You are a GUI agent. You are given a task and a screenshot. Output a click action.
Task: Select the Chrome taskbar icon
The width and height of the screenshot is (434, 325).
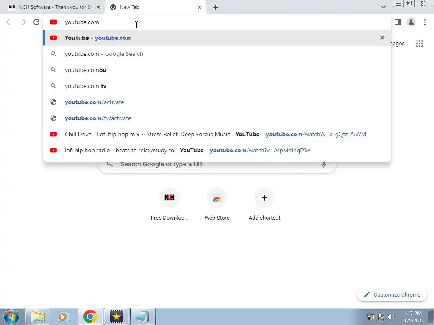[x=90, y=317]
